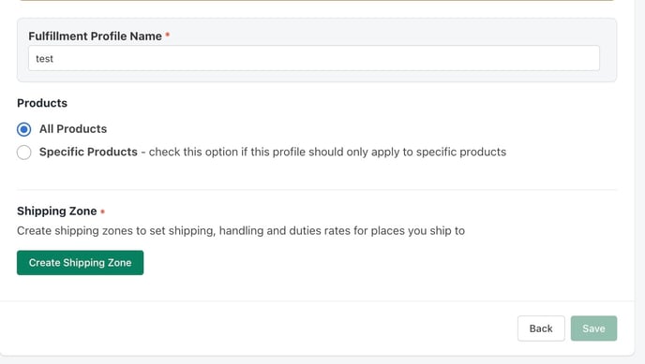
Task: Click the "Create shipping zones to set shipping" description
Action: [x=241, y=230]
